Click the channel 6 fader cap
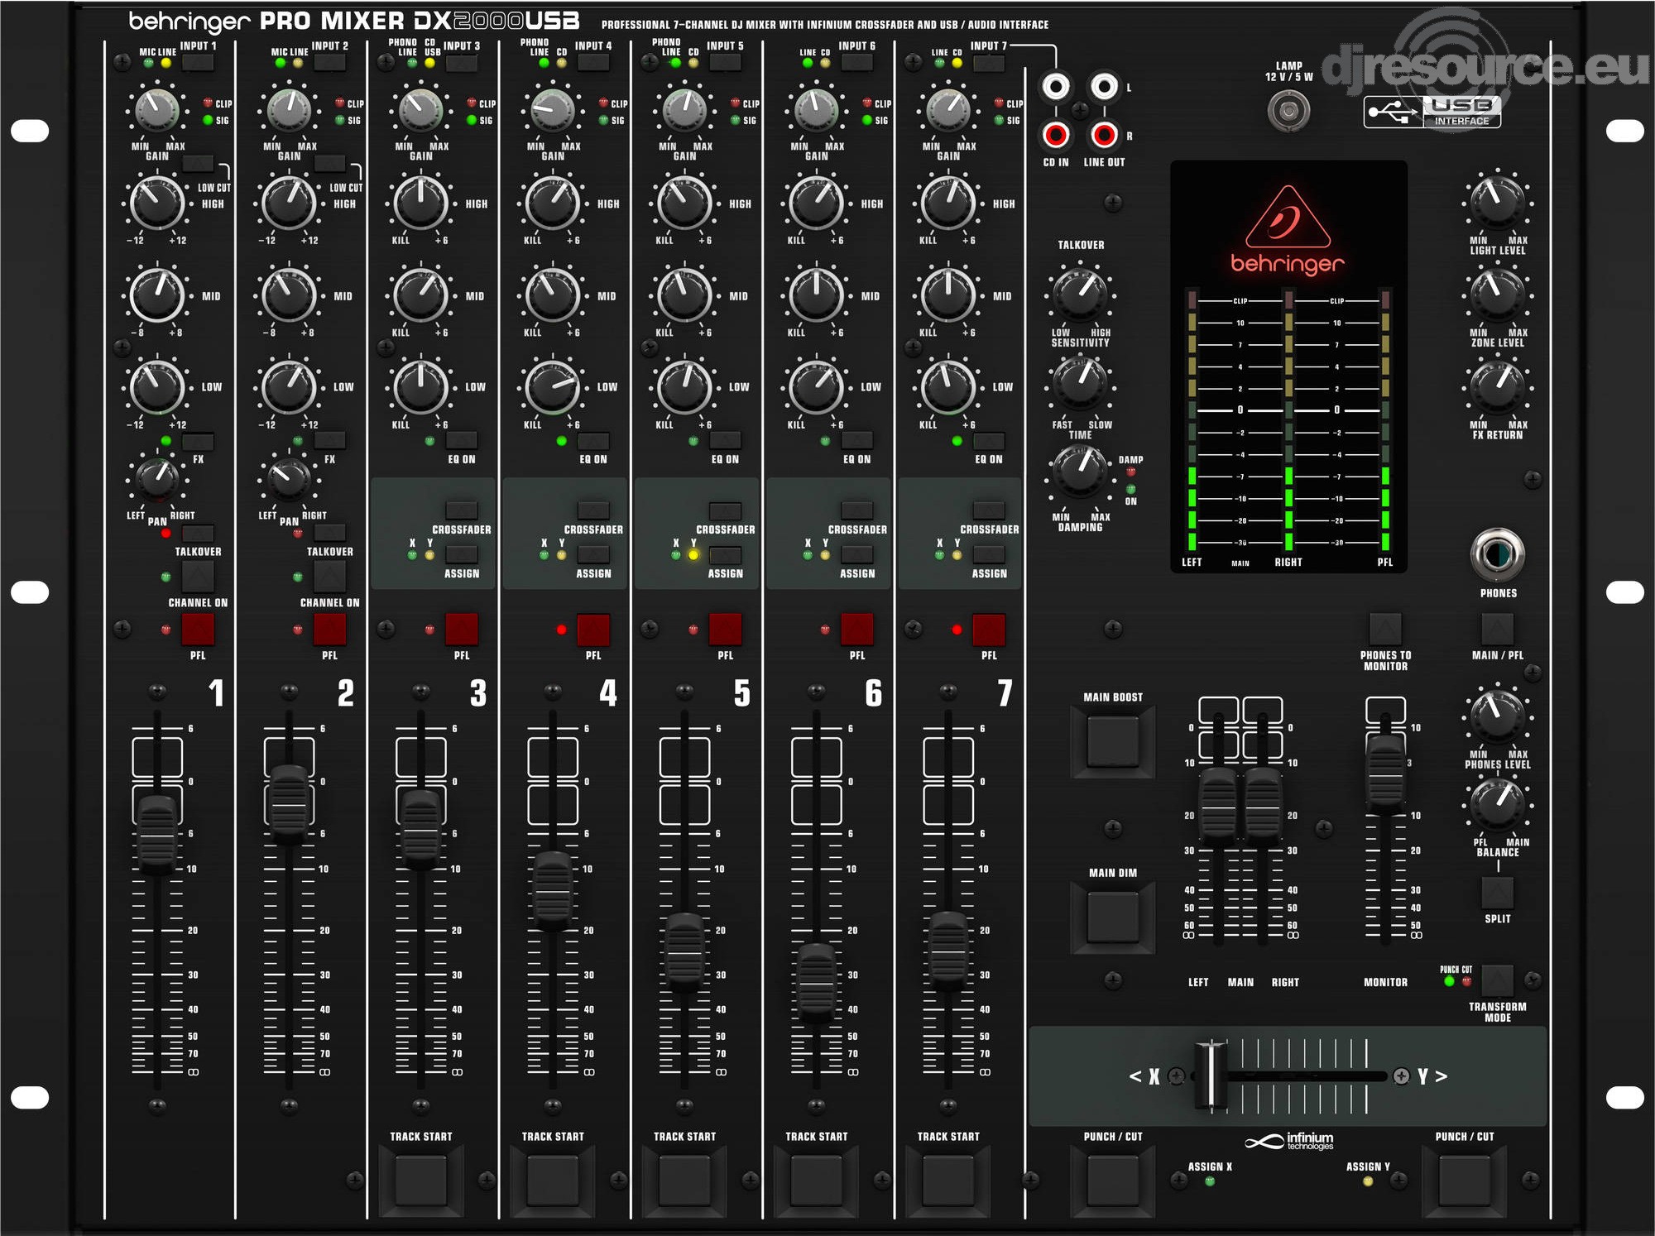Viewport: 1655px width, 1236px height. tap(816, 982)
